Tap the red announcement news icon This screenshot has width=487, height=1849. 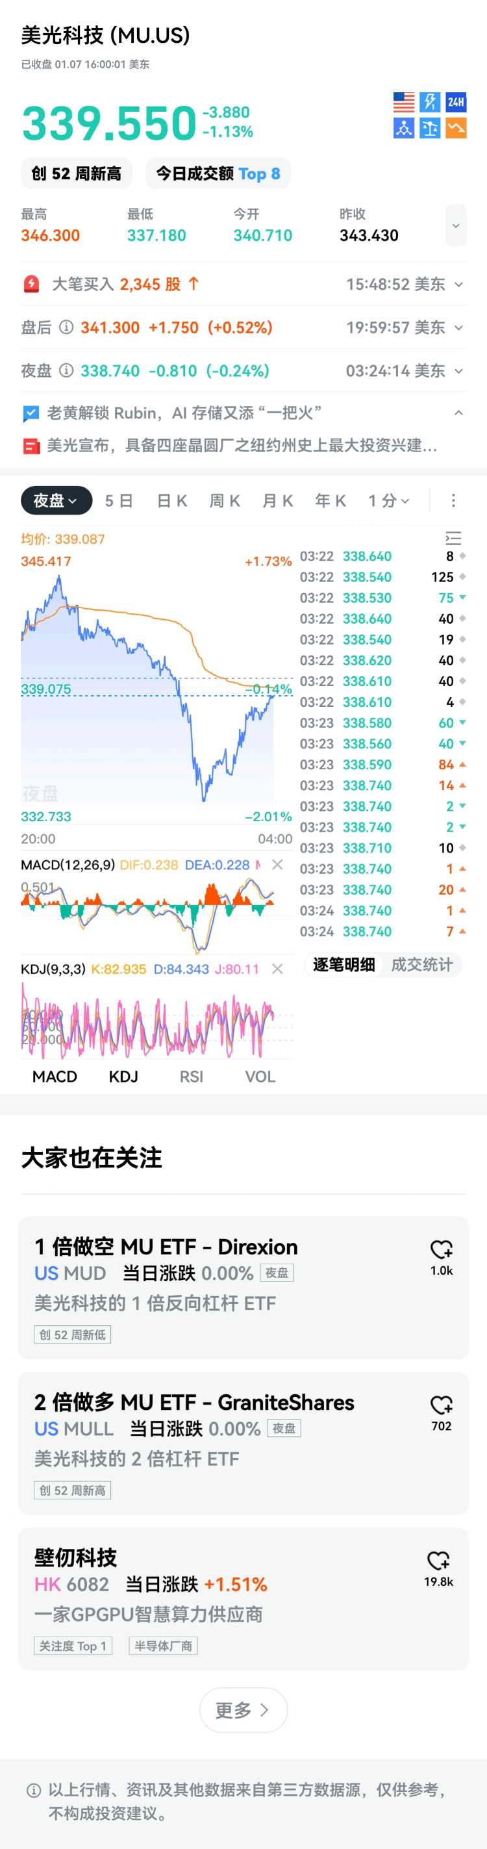31,446
